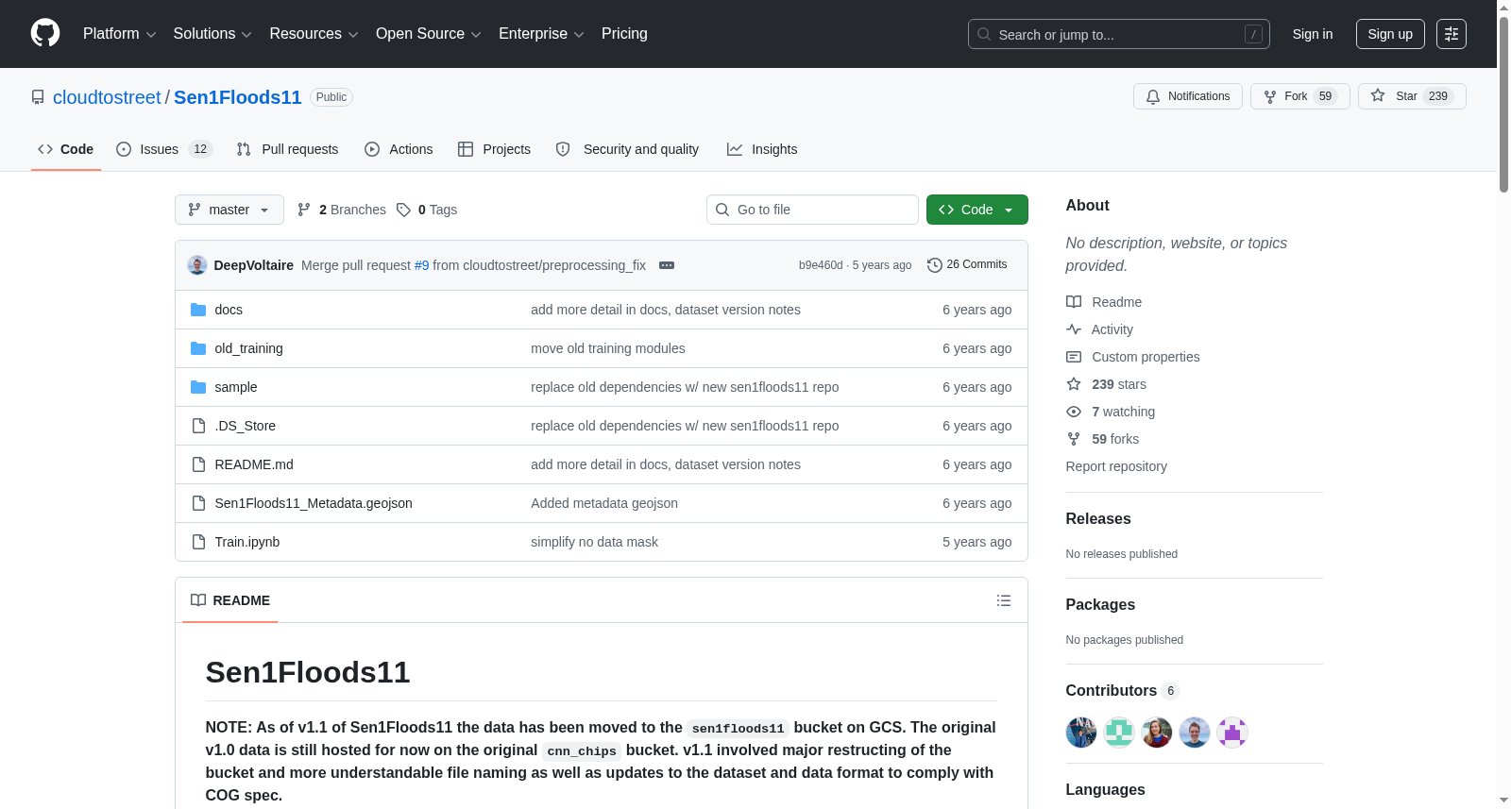The height and width of the screenshot is (809, 1511).
Task: Focus the Search or jump to field
Action: click(1119, 34)
